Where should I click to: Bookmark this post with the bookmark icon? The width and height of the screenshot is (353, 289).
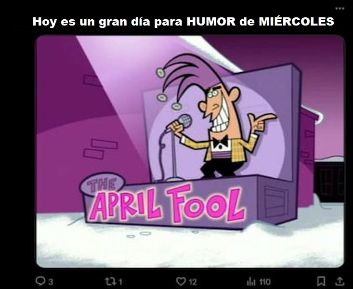pyautogui.click(x=321, y=281)
